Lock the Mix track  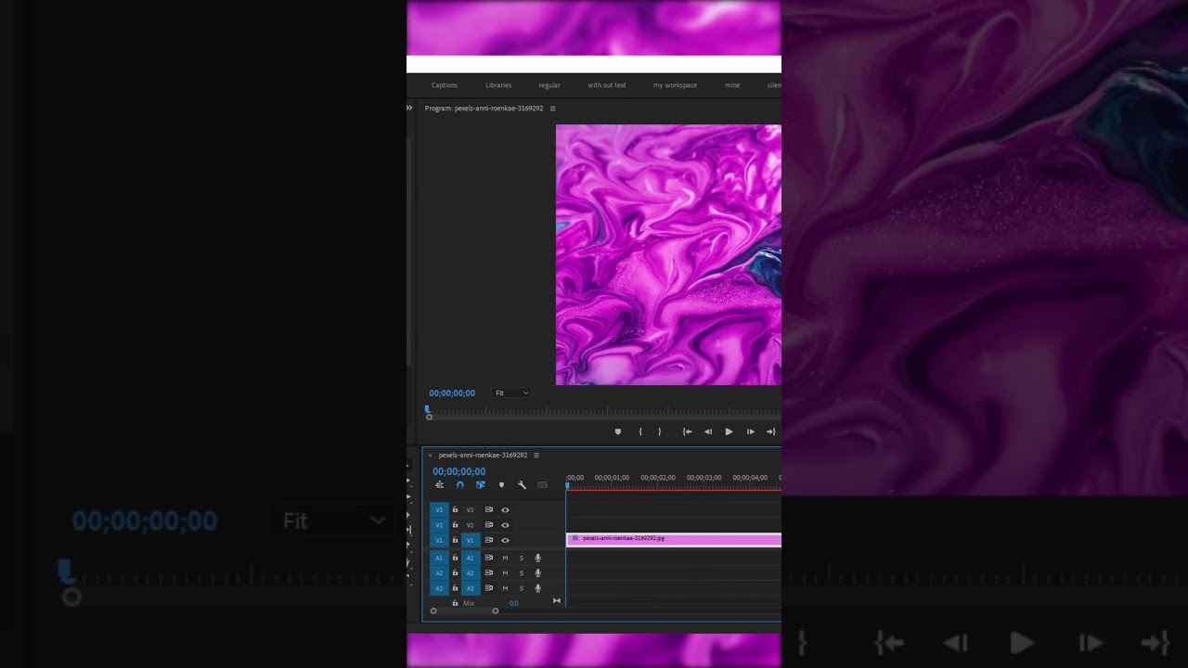point(455,603)
